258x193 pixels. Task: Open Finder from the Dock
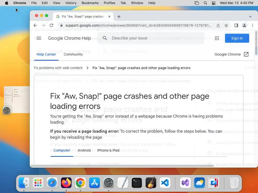tap(24, 183)
